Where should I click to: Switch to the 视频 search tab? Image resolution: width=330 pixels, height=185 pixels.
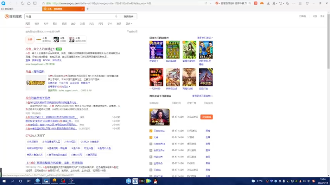coord(64,24)
